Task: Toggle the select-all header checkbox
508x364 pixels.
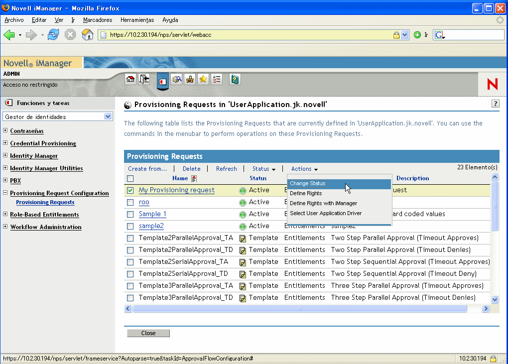Action: [130, 178]
